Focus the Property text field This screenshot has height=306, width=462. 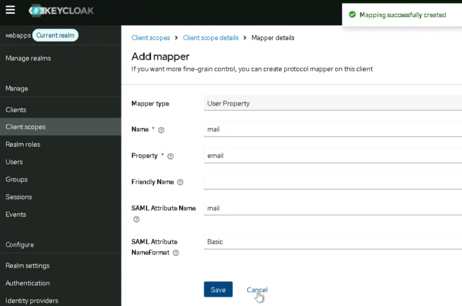point(332,156)
